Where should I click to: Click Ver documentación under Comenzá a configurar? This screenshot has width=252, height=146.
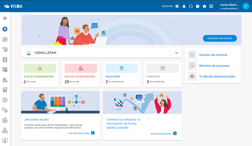point(161,134)
